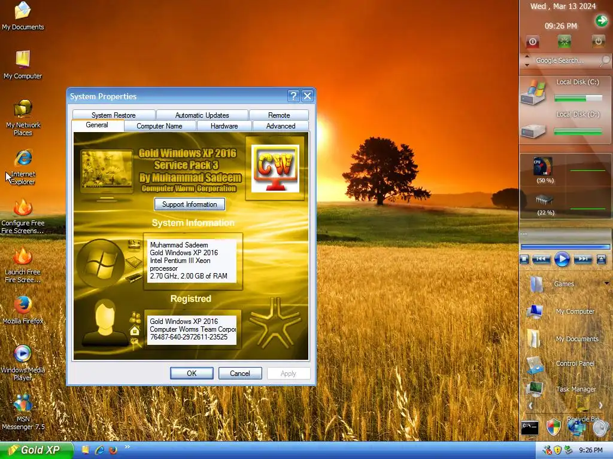Screen dimensions: 613x459
Task: Play media in sidebar player
Action: 562,259
